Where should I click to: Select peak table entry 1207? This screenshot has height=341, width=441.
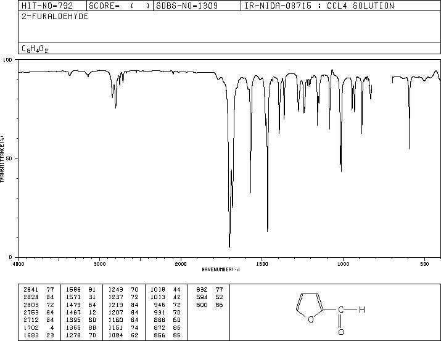pos(116,312)
